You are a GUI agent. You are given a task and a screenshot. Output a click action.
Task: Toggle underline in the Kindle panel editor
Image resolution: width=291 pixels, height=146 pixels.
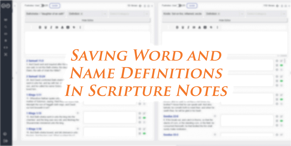183,27
